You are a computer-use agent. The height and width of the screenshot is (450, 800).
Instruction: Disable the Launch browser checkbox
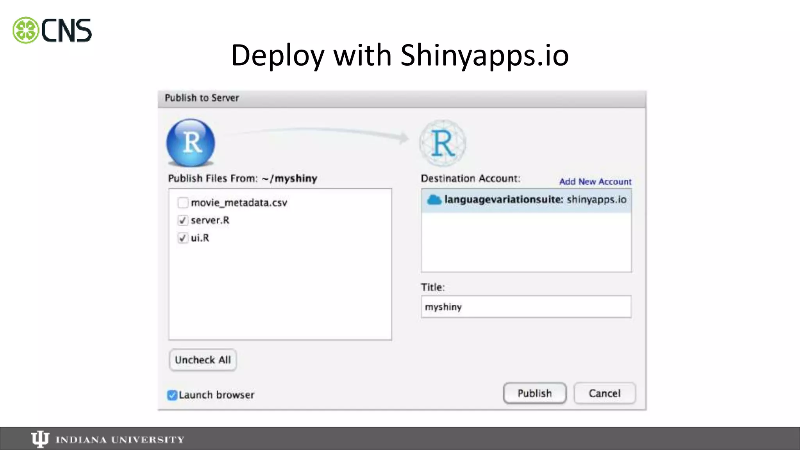click(x=172, y=395)
